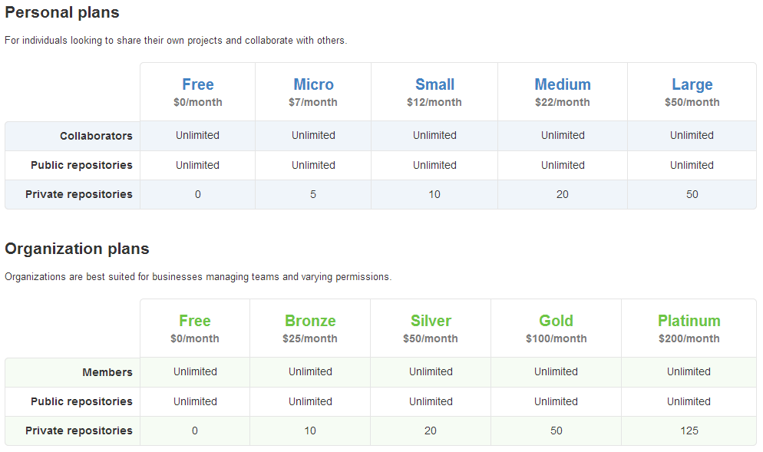
Task: Select the Micro personal plan heading
Action: (313, 84)
